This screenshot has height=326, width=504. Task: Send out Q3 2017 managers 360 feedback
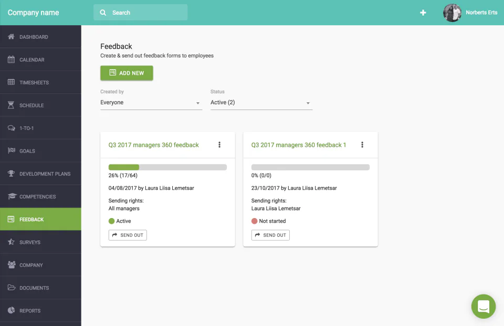click(128, 235)
